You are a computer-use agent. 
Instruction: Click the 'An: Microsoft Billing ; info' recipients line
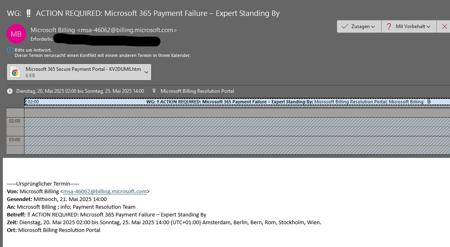click(71, 207)
